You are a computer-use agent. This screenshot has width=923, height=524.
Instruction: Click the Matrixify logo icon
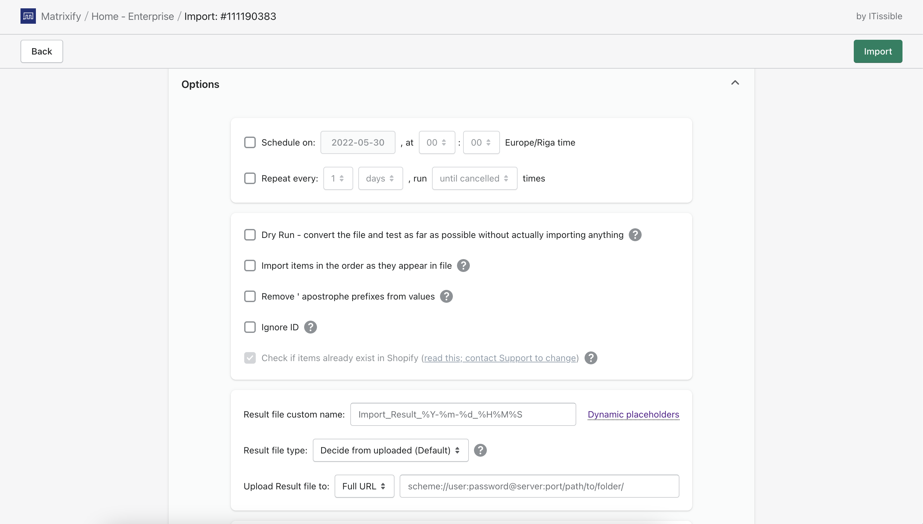point(28,16)
